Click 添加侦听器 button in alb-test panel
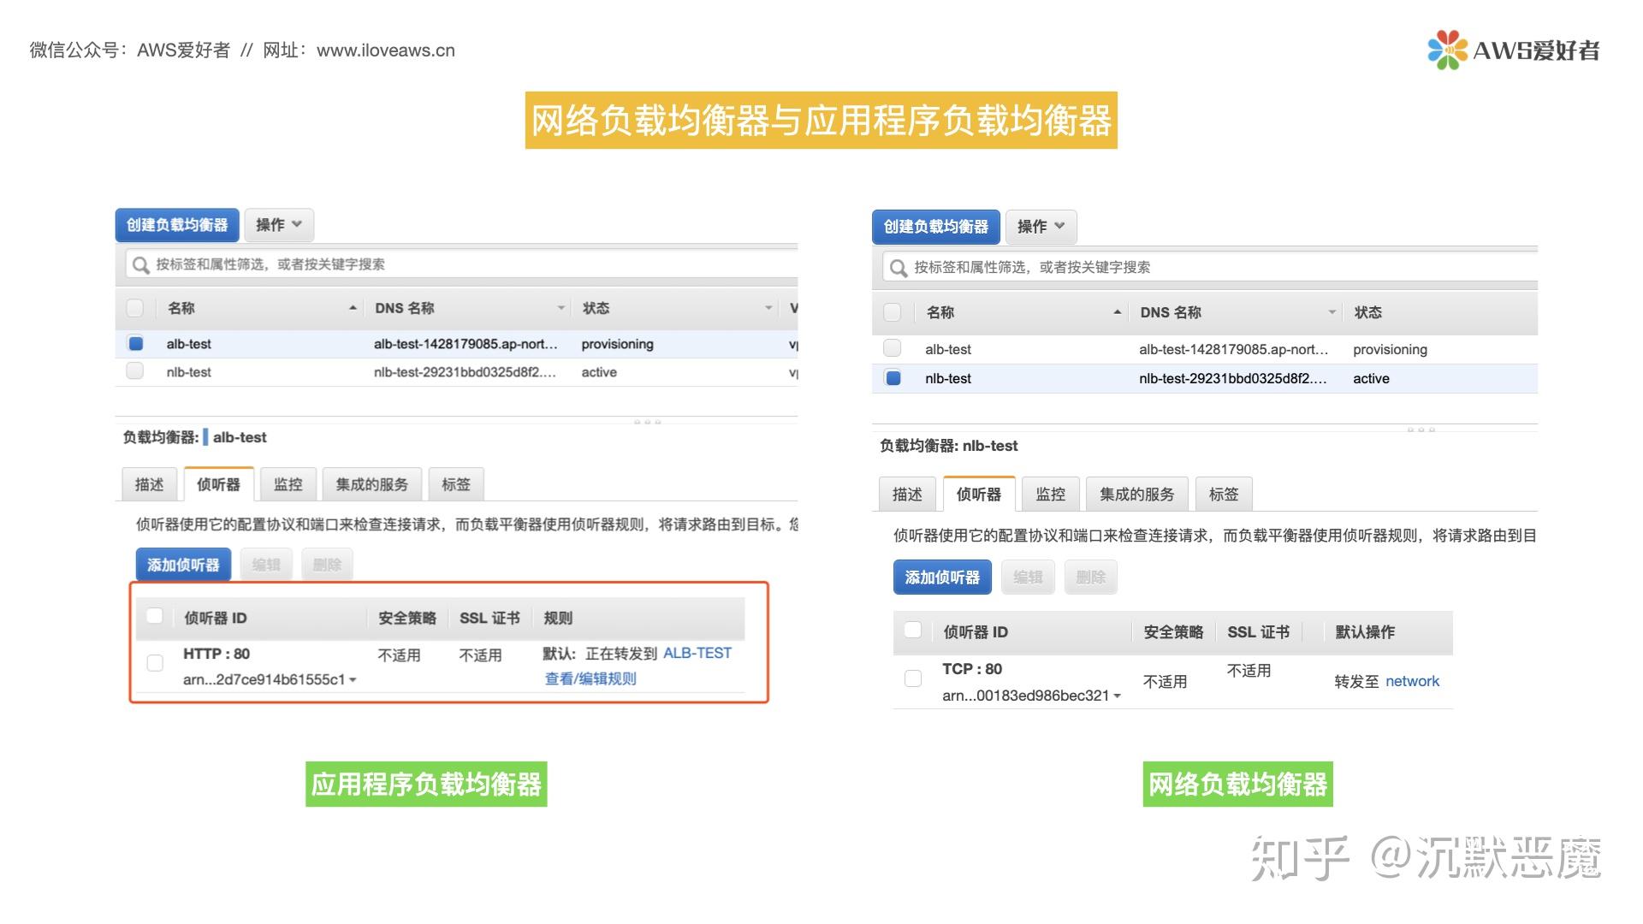Screen dimensions: 1643x924 click(183, 566)
